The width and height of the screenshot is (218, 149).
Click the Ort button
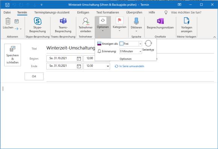point(34,76)
